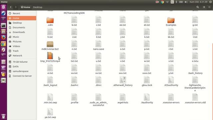Select the Examples folder icon

click(x=171, y=20)
